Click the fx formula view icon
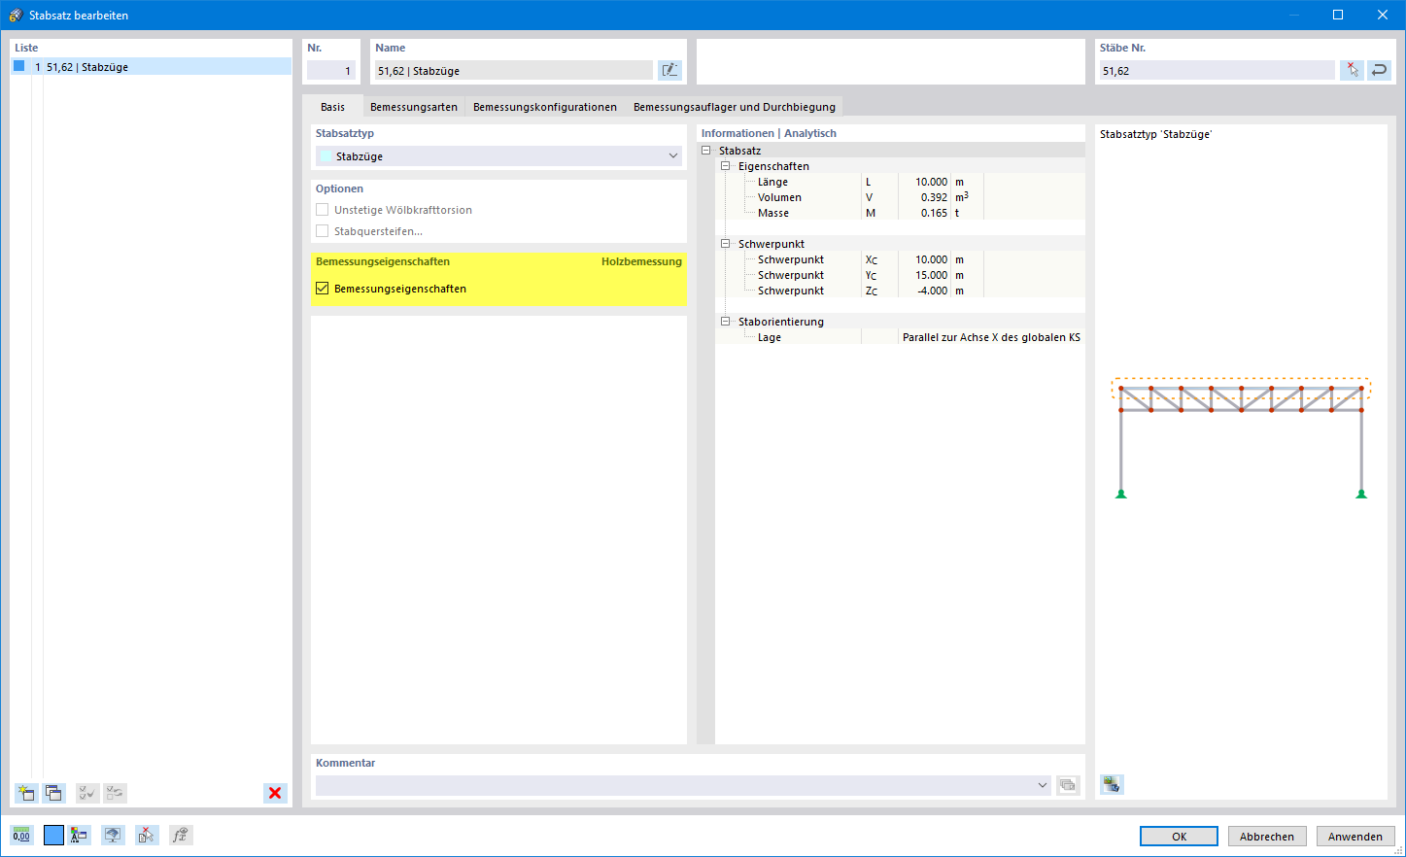This screenshot has height=857, width=1406. 181,835
